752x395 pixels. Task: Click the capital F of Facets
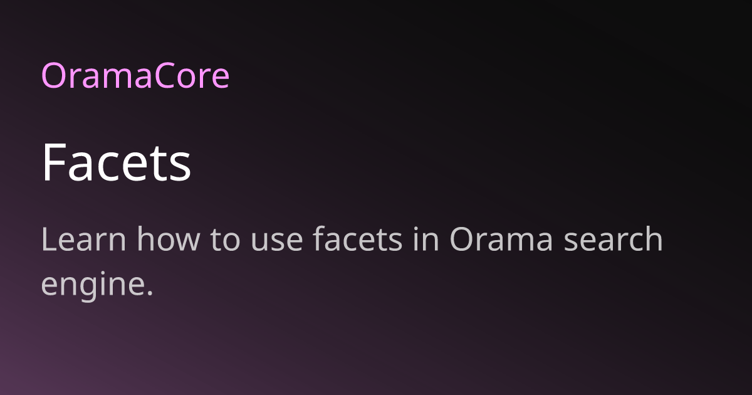(x=54, y=163)
